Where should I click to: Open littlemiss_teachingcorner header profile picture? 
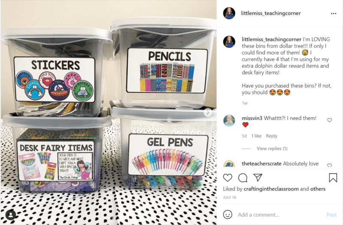[x=229, y=13]
